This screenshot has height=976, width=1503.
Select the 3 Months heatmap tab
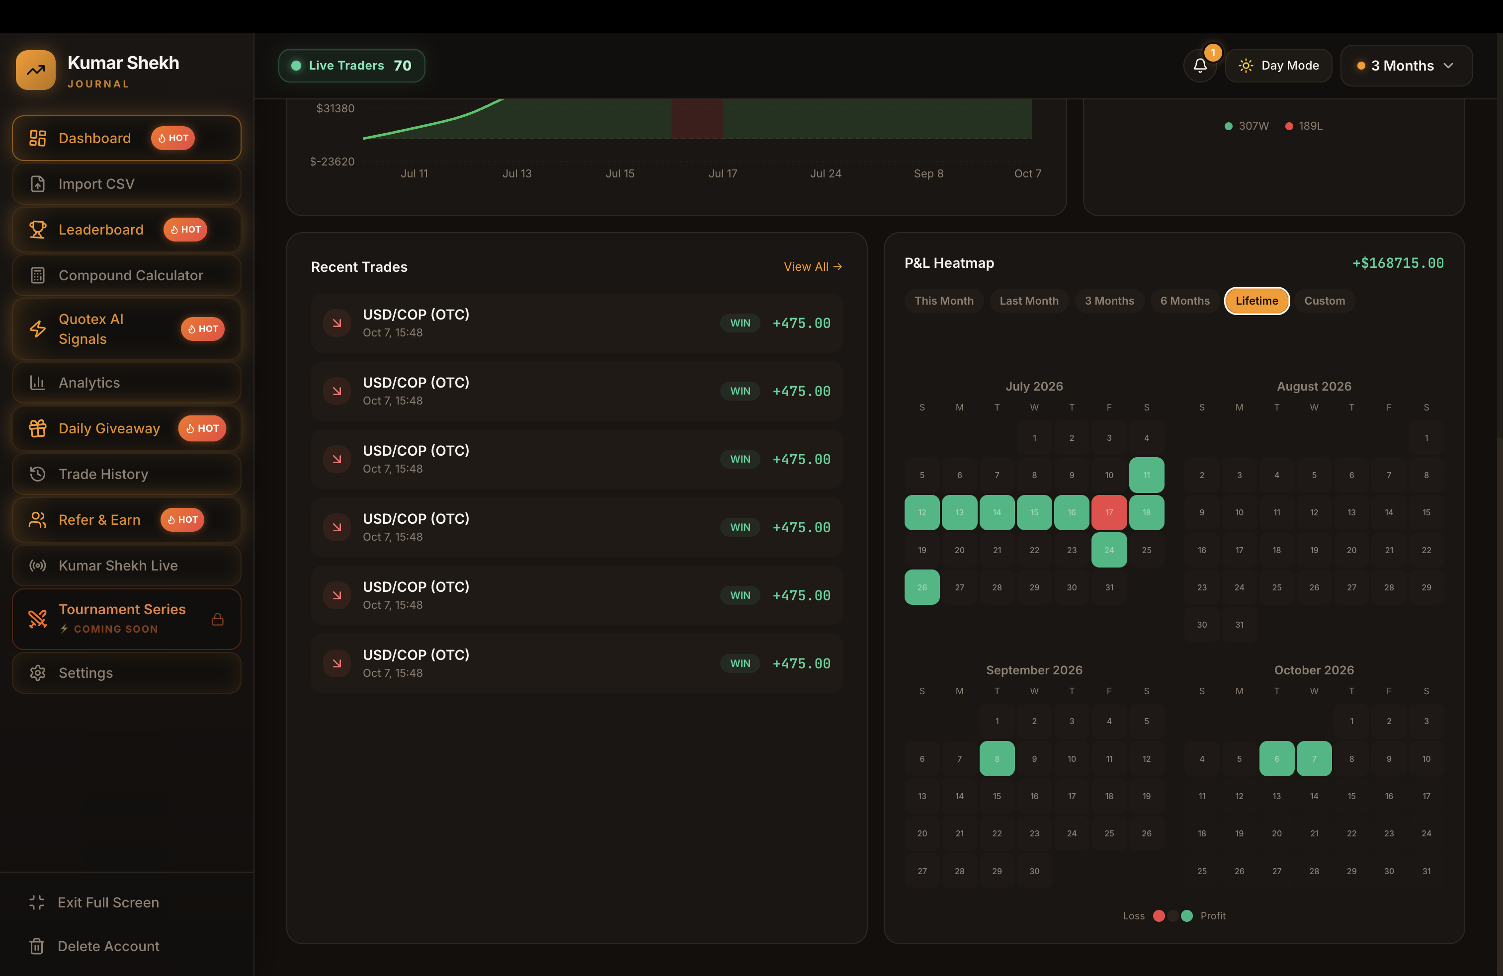[1109, 301]
